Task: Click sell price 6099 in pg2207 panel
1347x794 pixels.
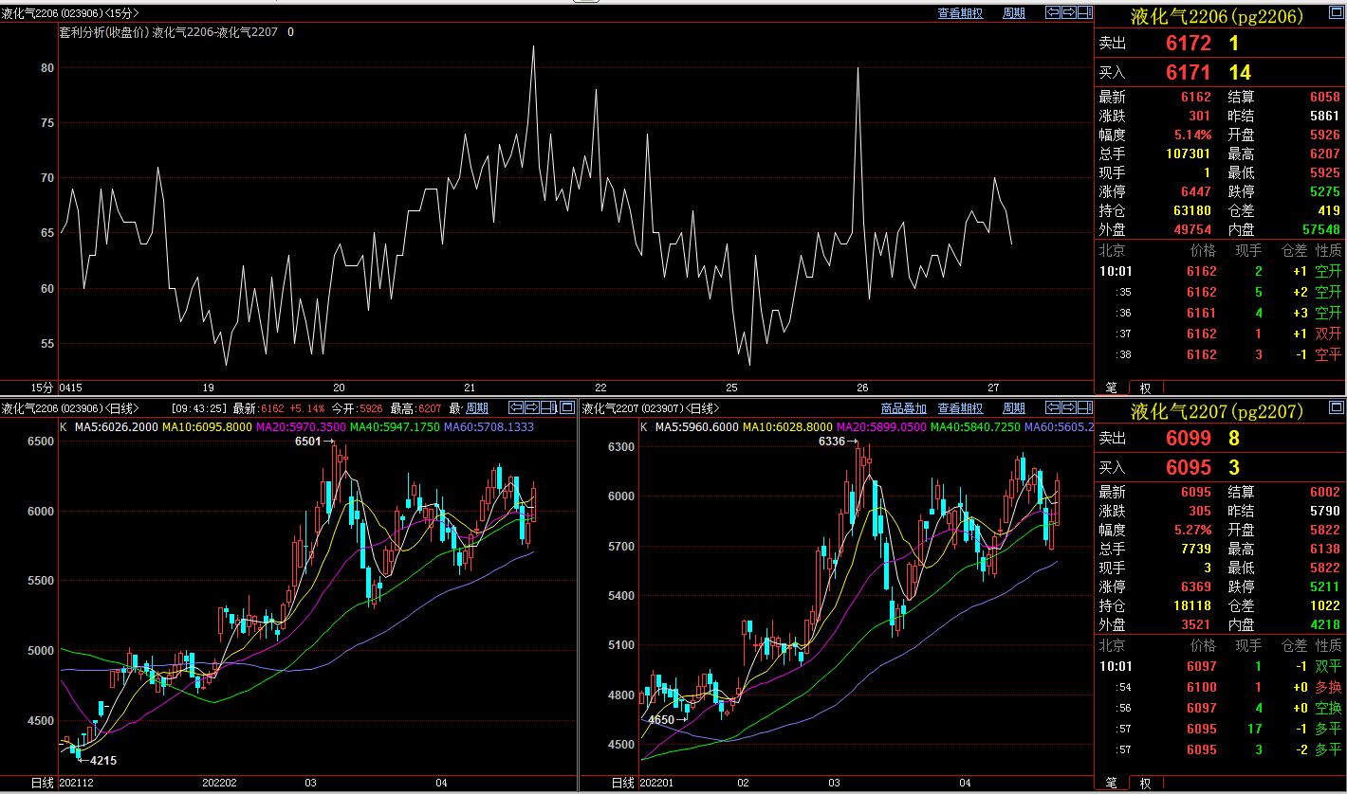Action: click(1189, 439)
